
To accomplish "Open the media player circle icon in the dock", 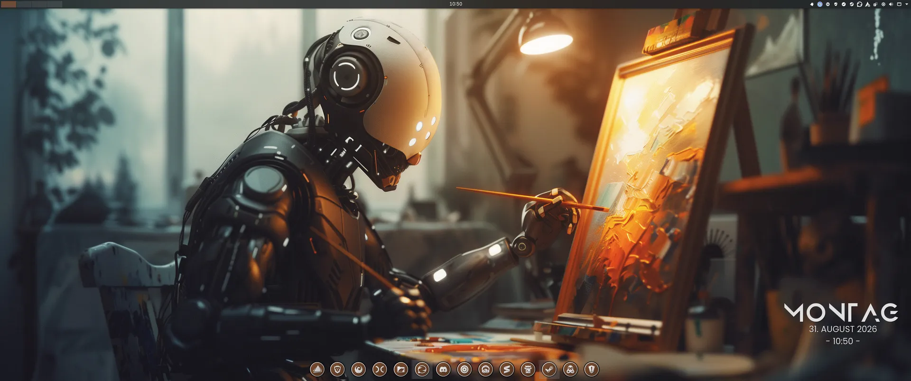I will [465, 369].
